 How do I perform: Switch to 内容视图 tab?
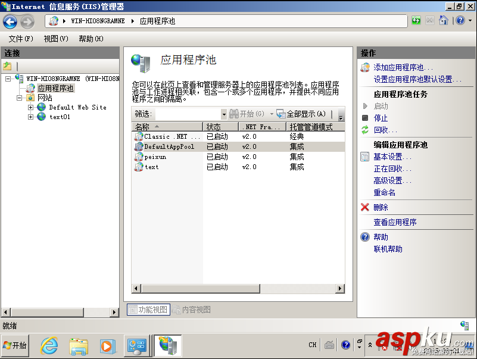coord(192,310)
